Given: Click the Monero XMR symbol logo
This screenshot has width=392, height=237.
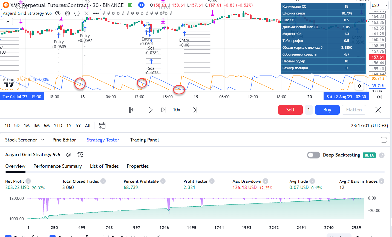Looking at the screenshot, I should click(x=6, y=5).
